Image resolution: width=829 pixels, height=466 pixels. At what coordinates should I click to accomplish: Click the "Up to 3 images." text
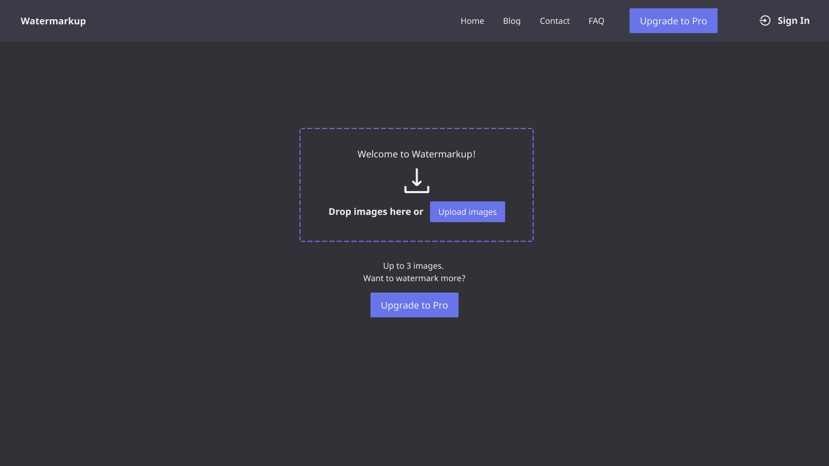pyautogui.click(x=413, y=266)
